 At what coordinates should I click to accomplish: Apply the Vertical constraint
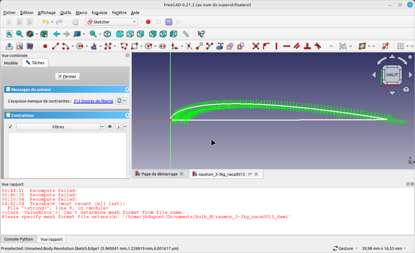point(276,46)
